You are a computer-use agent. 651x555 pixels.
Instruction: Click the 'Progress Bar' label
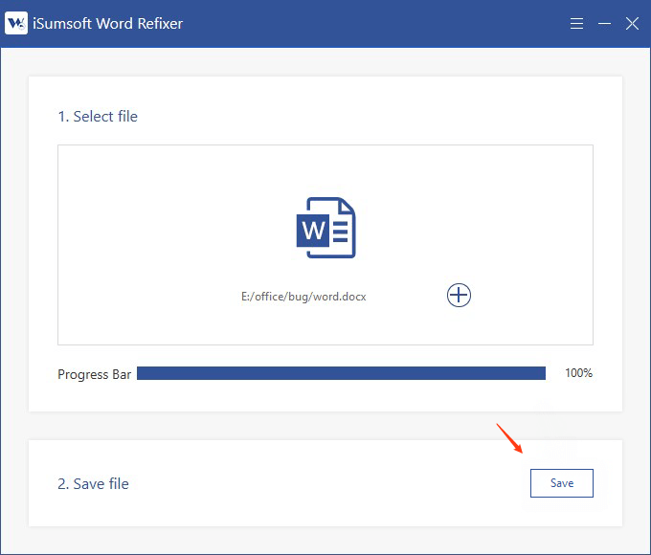94,374
